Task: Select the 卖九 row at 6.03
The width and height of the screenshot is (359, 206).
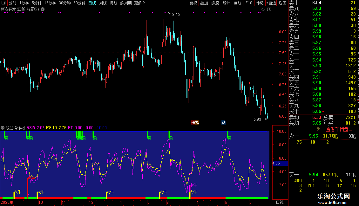Action: 322,9
